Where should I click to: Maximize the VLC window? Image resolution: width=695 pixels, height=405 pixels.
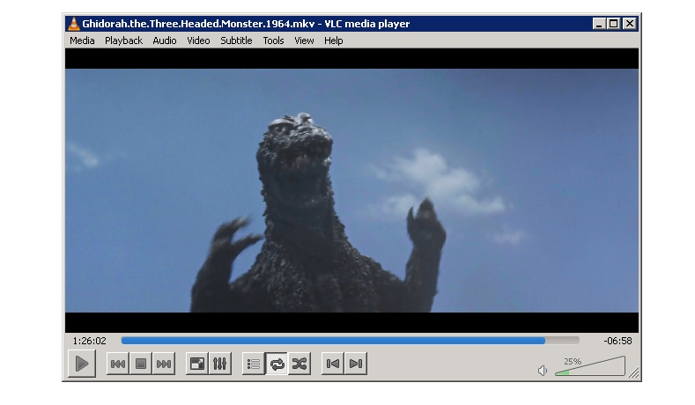pyautogui.click(x=614, y=24)
